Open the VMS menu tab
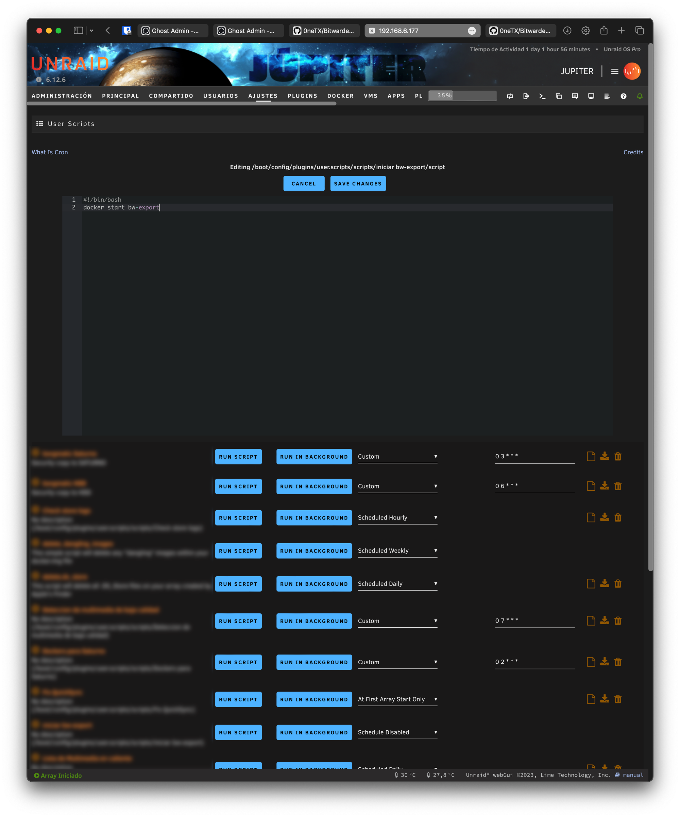This screenshot has height=817, width=680. (371, 96)
